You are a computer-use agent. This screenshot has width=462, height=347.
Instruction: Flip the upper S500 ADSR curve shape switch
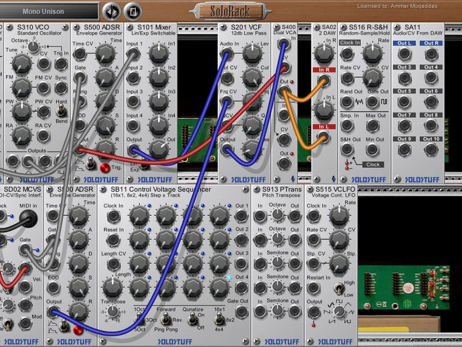(91, 164)
